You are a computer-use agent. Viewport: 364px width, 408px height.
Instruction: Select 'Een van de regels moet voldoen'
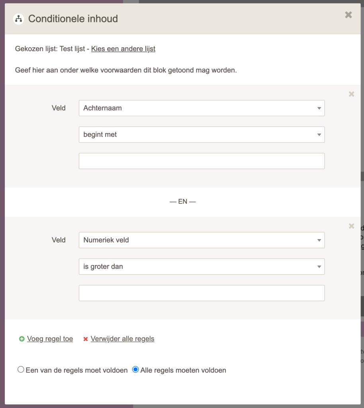coord(21,370)
